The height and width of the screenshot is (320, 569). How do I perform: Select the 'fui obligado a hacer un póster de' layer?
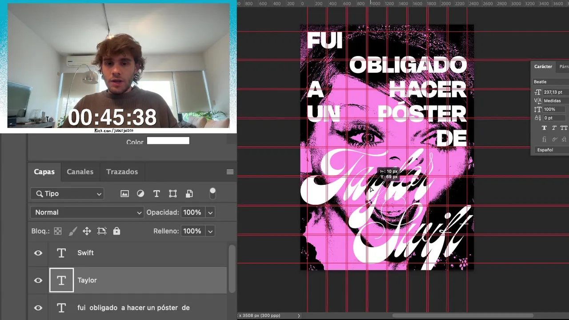(133, 308)
